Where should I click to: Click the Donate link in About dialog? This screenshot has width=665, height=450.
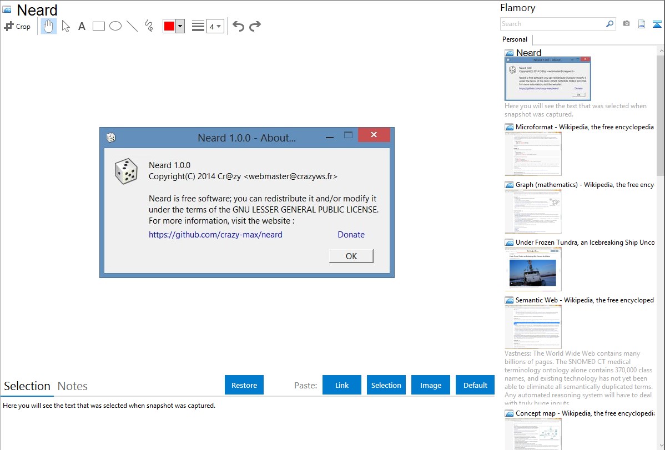351,235
